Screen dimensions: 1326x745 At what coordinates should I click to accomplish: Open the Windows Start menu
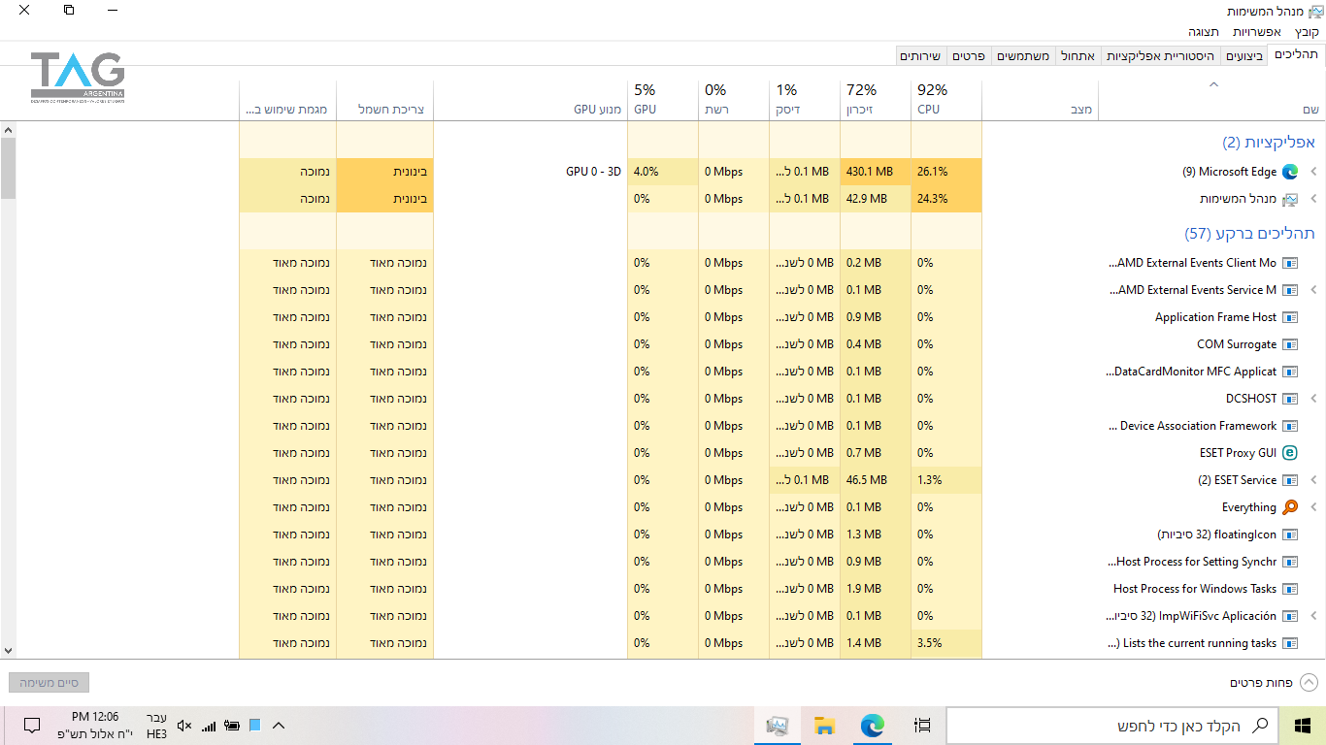pyautogui.click(x=1303, y=726)
